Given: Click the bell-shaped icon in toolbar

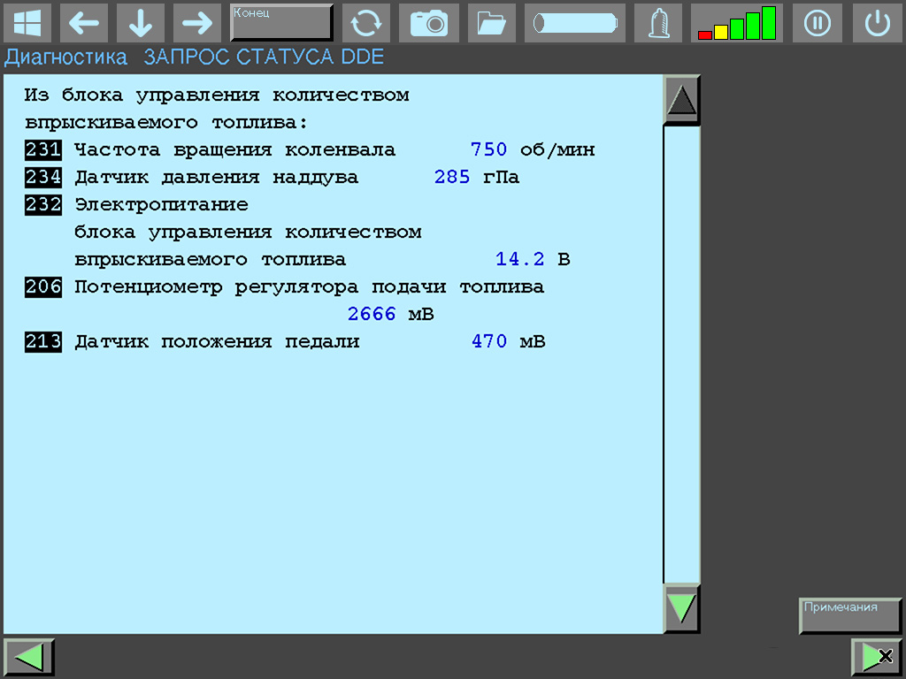Looking at the screenshot, I should pos(657,23).
